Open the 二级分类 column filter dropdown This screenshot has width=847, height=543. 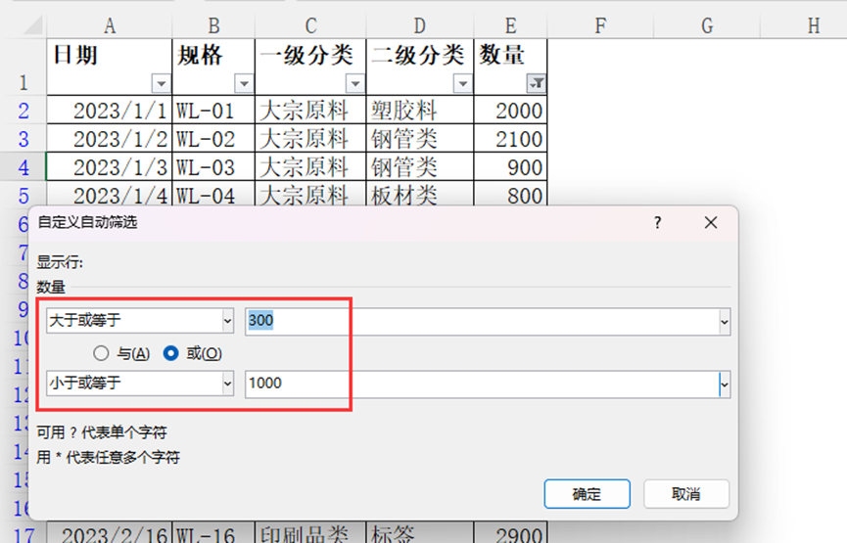(x=462, y=84)
